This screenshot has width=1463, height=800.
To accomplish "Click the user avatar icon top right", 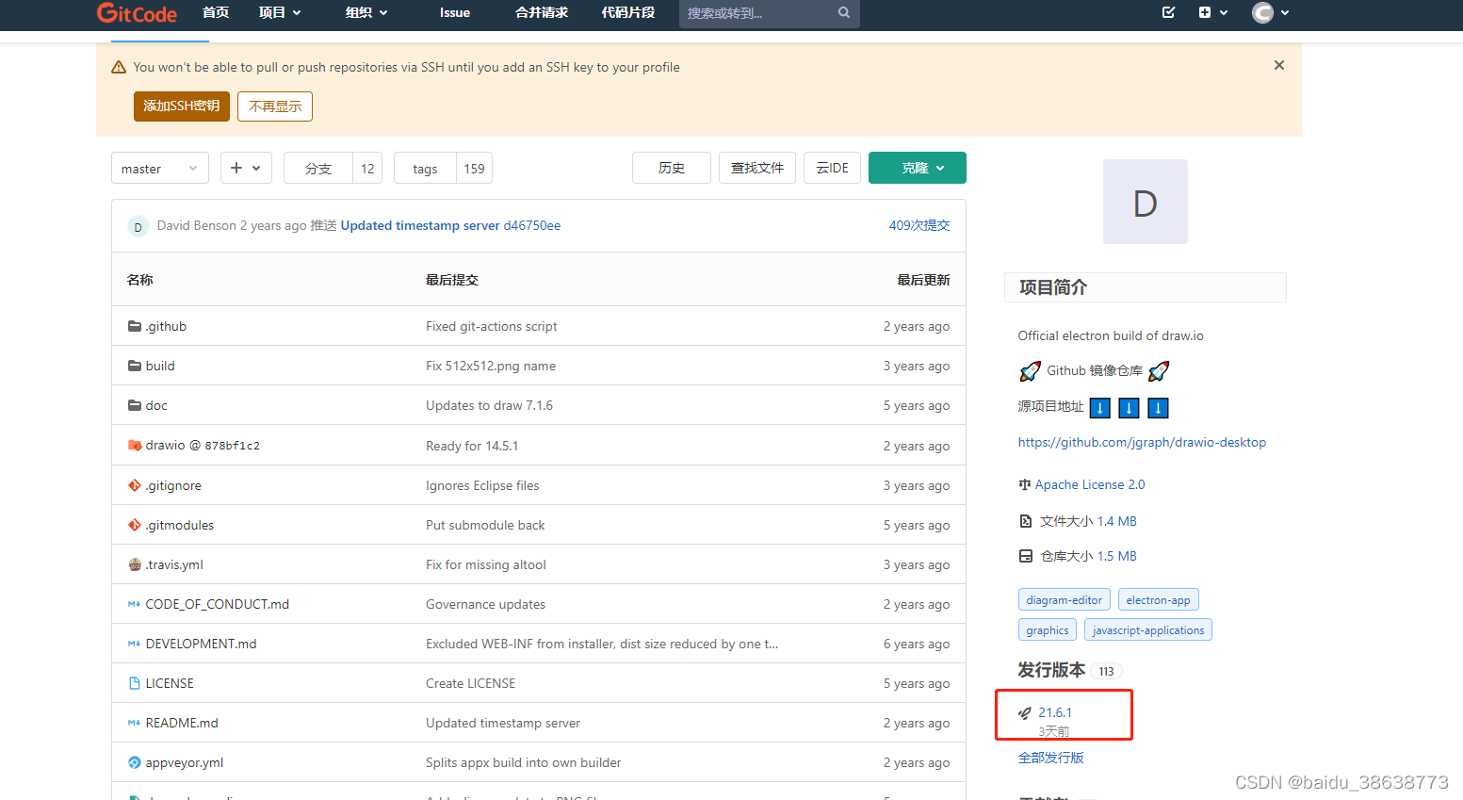I will coord(1263,12).
